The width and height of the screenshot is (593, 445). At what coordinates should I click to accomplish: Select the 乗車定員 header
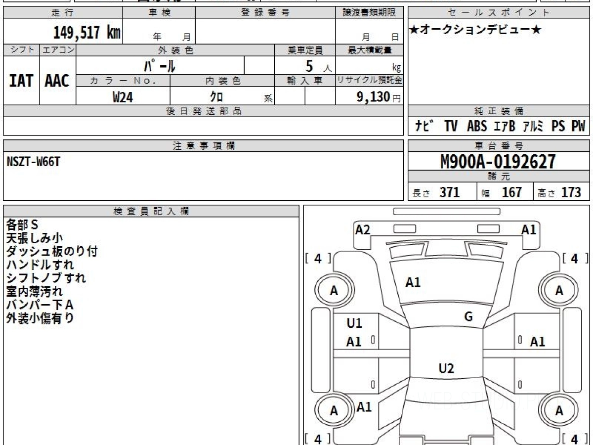coord(305,50)
